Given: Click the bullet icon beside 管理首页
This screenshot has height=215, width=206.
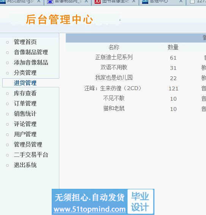Looking at the screenshot, I should click(x=7, y=42).
